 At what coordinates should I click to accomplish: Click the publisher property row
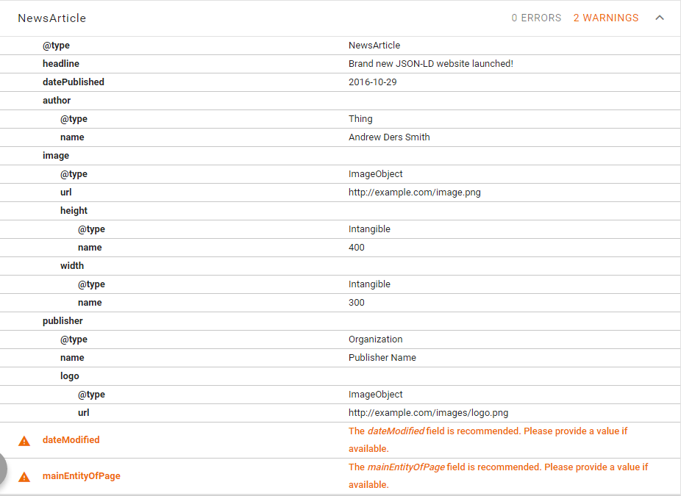pos(63,321)
